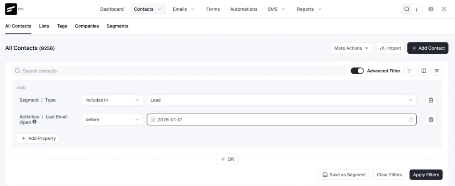
Task: Click the Clear Filters button
Action: click(389, 175)
